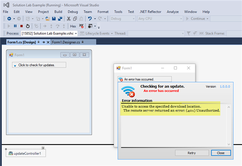Click the breakpoint settings icon next to Hex
This screenshot has height=166, width=242.
click(x=81, y=26)
